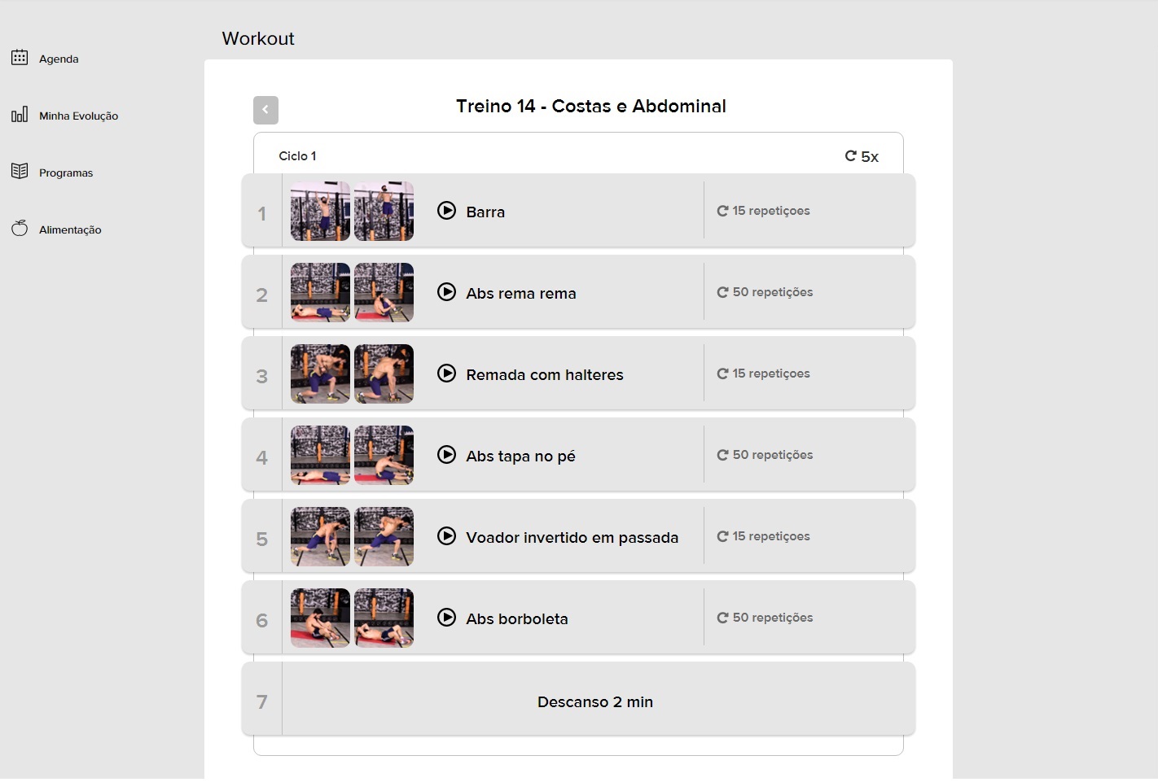Open the Agenda menu item
Image resolution: width=1158 pixels, height=782 pixels.
pyautogui.click(x=59, y=59)
